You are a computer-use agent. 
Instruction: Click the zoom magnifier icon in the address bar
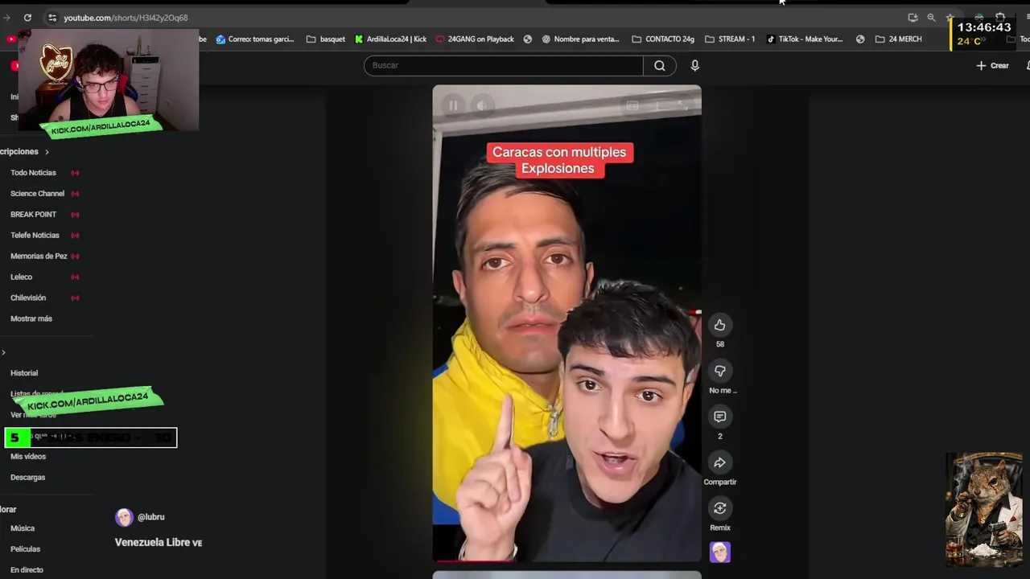[931, 18]
